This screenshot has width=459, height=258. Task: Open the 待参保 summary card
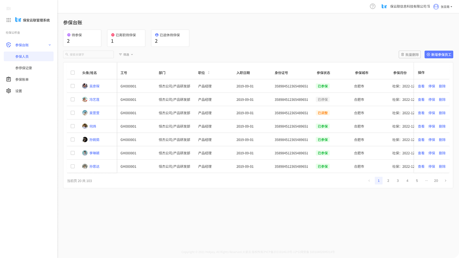point(82,38)
